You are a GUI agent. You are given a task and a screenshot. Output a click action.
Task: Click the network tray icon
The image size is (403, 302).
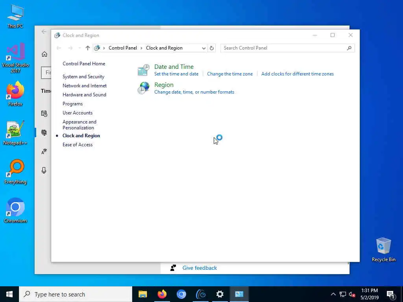point(343,294)
